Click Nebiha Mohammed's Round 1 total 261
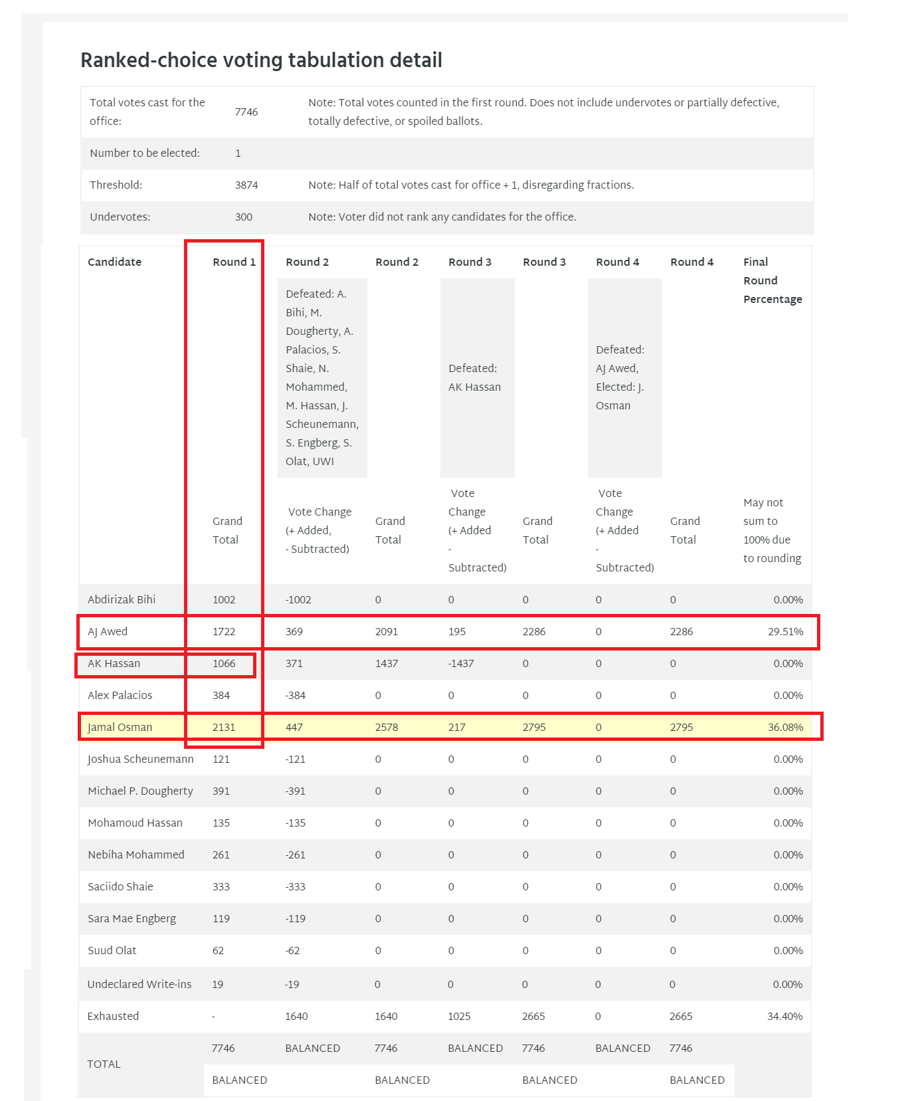This screenshot has width=904, height=1101. click(221, 854)
